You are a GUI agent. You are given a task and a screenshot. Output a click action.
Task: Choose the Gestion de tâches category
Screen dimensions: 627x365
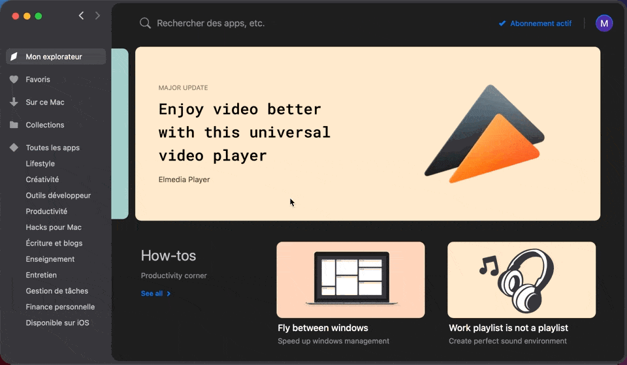[x=57, y=291]
